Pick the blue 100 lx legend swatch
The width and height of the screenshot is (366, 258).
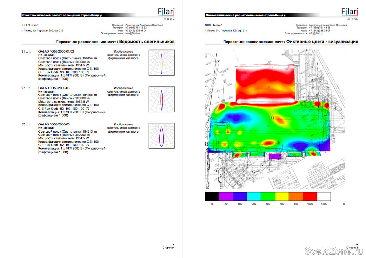240,196
